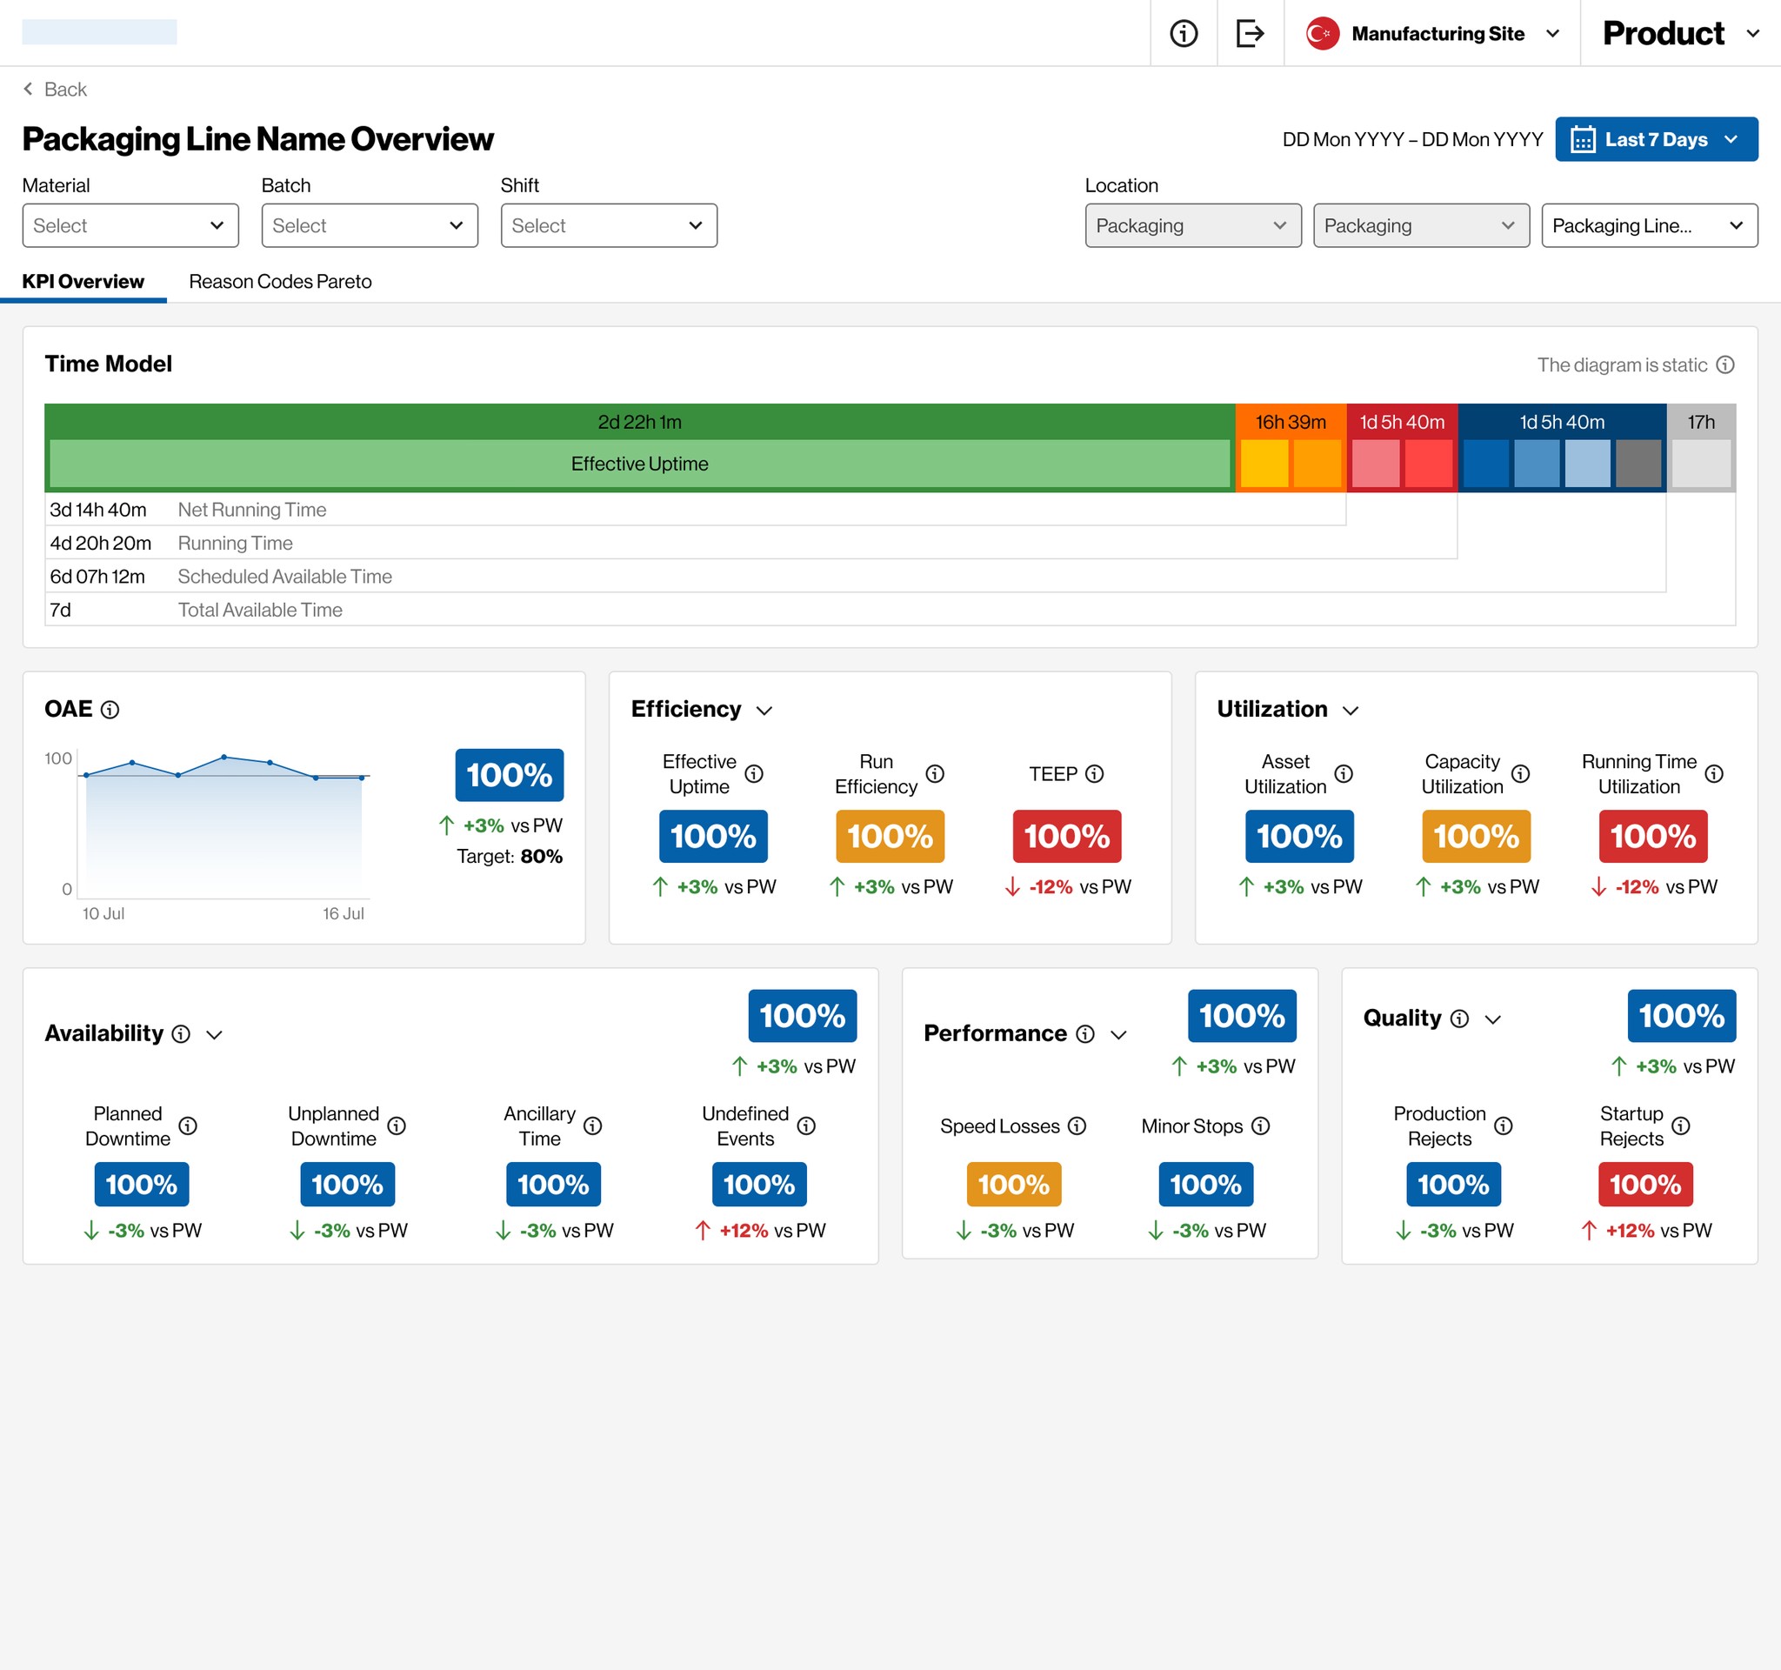Image resolution: width=1781 pixels, height=1670 pixels.
Task: Click the info icon in the top header
Action: click(x=1184, y=33)
